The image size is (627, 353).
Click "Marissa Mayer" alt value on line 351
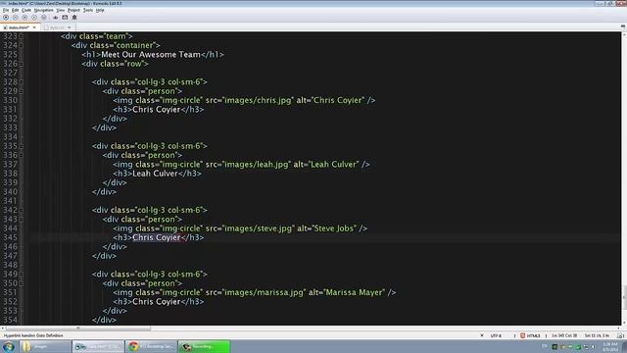355,292
